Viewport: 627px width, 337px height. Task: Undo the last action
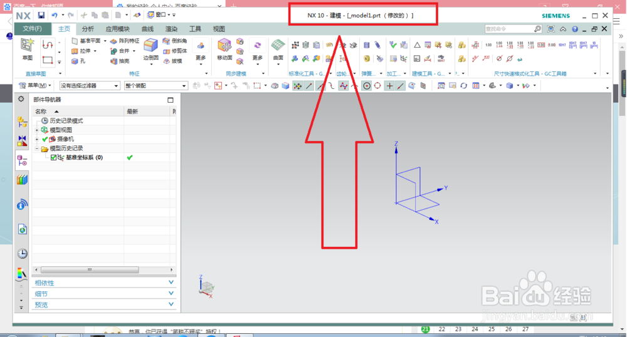tap(55, 15)
